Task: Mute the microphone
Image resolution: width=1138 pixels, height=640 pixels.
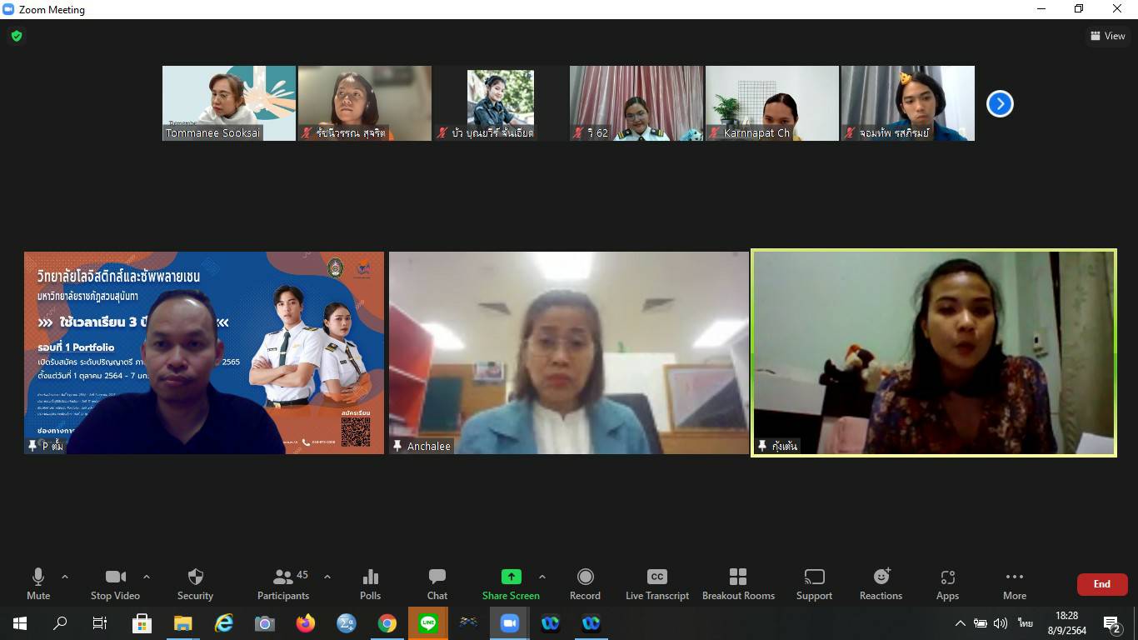Action: click(38, 583)
